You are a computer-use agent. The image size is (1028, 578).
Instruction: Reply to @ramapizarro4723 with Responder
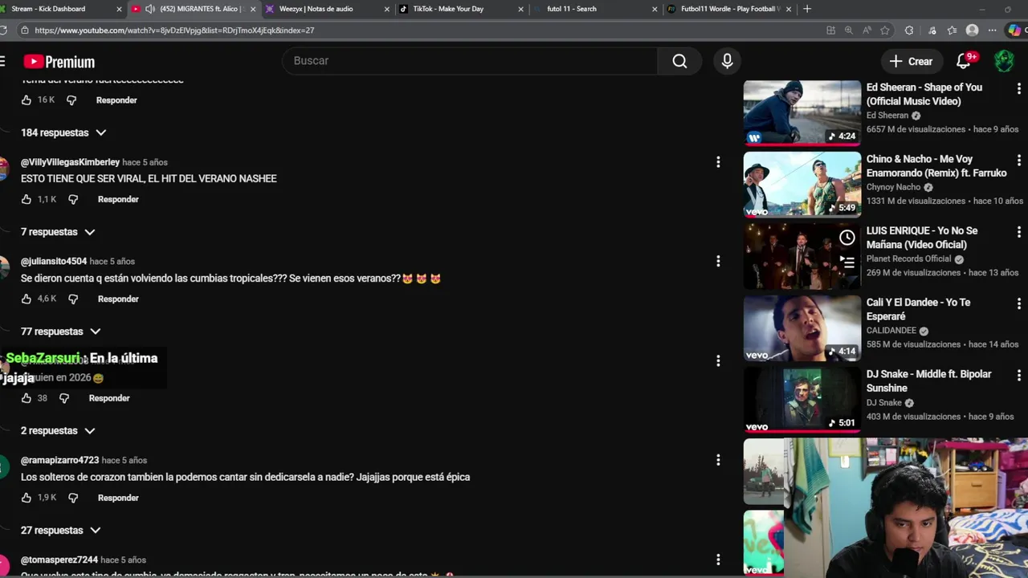click(118, 498)
